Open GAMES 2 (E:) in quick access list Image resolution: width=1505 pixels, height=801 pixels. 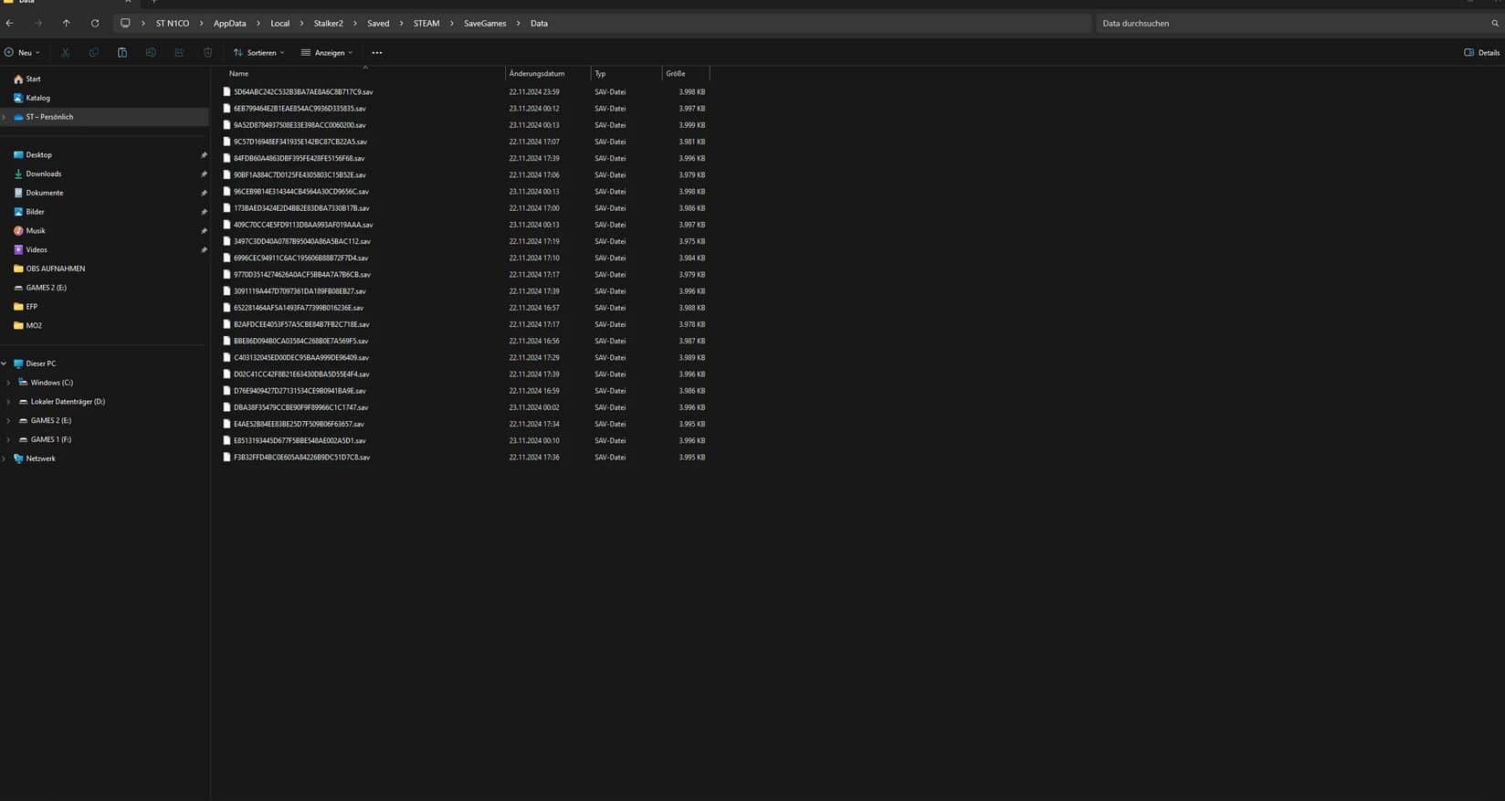tap(46, 288)
